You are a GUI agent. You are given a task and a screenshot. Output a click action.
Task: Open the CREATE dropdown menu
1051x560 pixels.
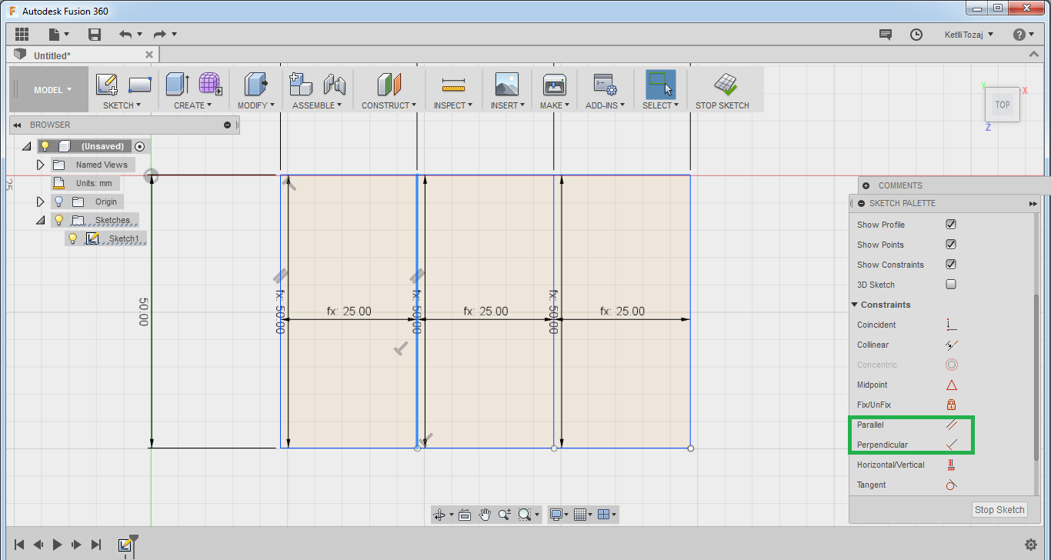192,105
